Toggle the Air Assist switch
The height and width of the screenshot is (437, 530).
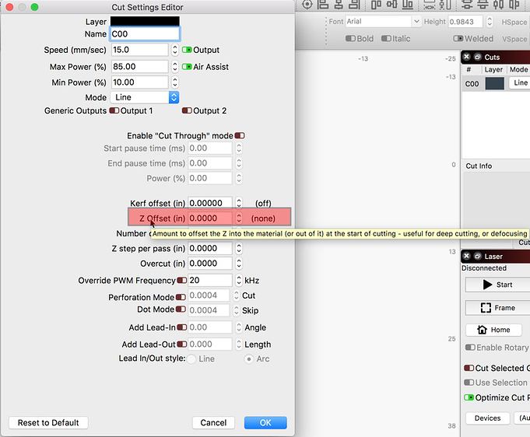point(186,67)
